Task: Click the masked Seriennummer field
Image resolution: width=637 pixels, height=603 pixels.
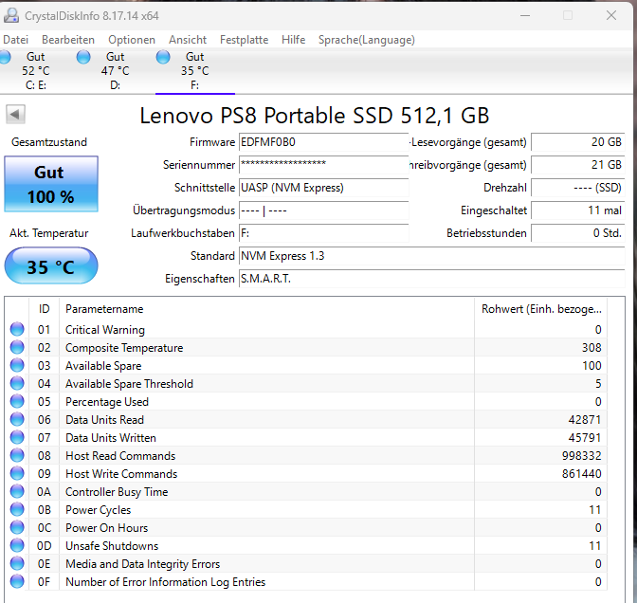Action: point(323,165)
